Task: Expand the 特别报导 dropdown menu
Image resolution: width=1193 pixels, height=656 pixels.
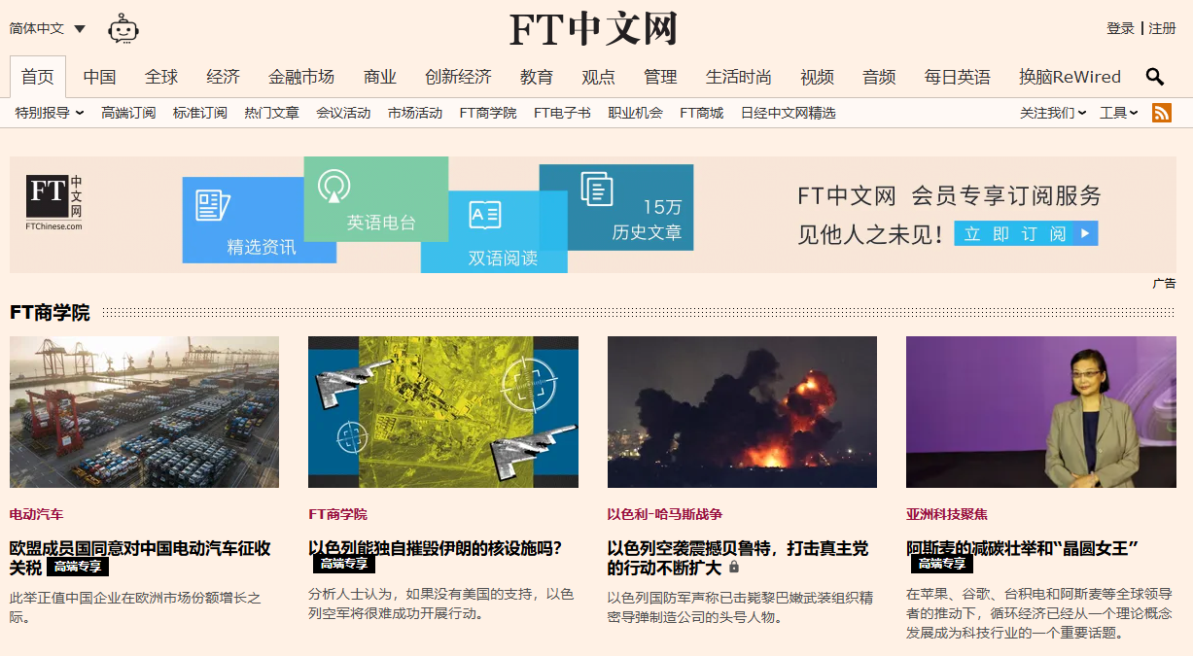Action: [x=50, y=113]
